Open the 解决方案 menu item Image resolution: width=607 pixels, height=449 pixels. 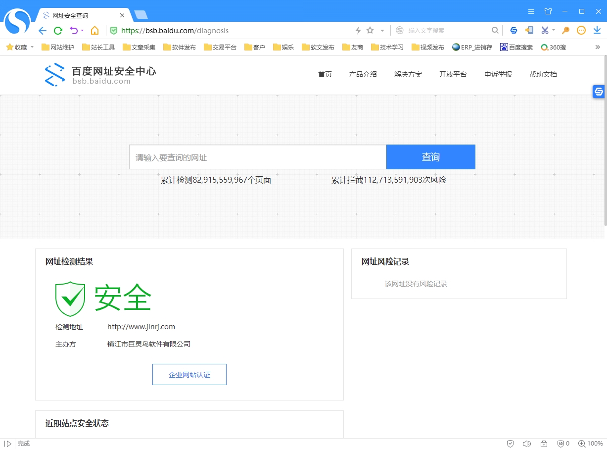pyautogui.click(x=408, y=74)
